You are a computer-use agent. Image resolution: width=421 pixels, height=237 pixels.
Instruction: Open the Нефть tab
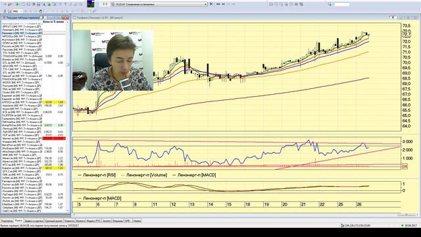[x=137, y=221]
